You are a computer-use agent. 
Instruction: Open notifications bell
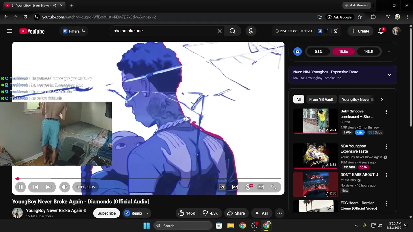381,31
